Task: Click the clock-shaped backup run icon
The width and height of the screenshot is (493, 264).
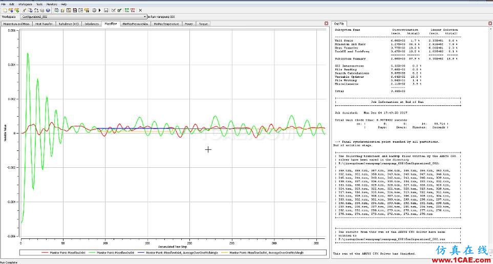Action: point(94,10)
